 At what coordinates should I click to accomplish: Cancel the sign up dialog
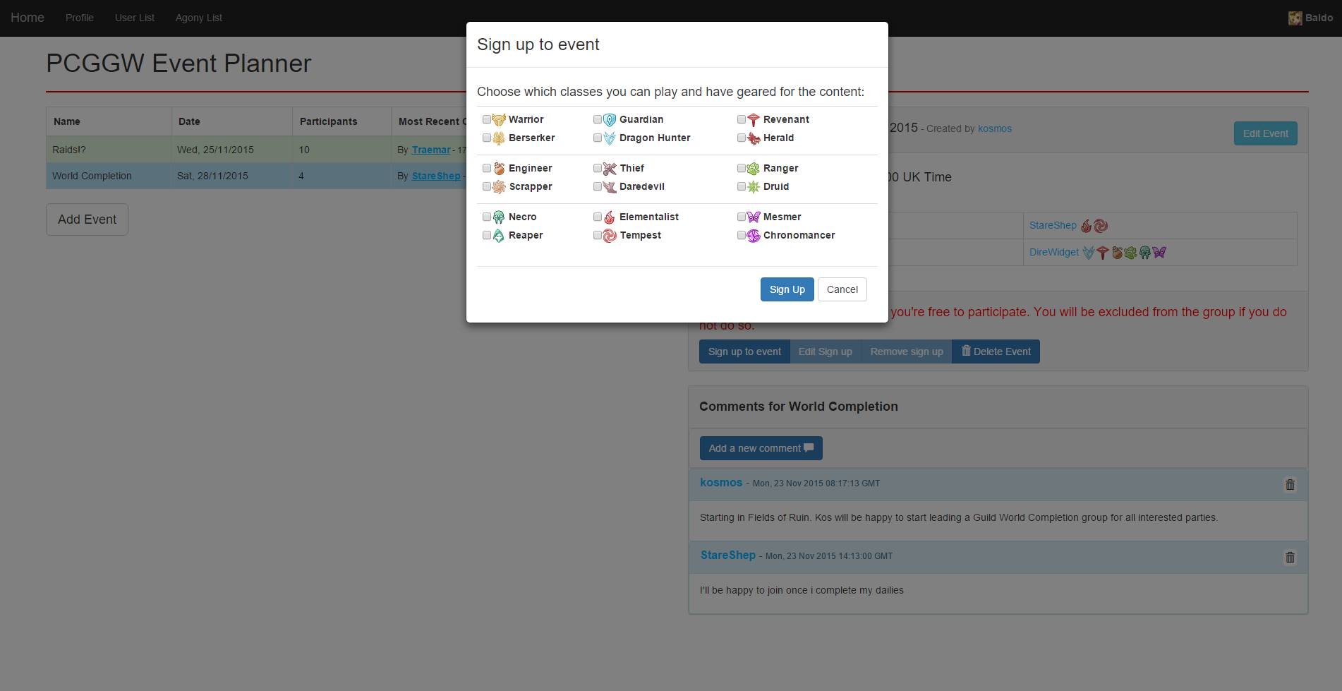pyautogui.click(x=842, y=289)
